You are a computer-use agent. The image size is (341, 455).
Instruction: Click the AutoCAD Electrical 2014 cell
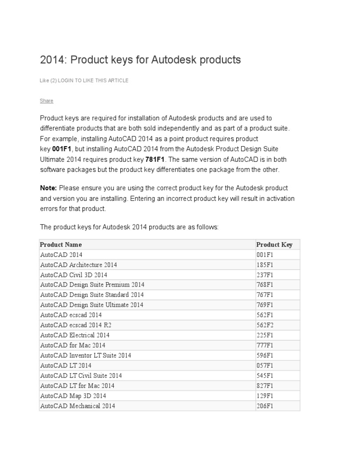point(75,335)
